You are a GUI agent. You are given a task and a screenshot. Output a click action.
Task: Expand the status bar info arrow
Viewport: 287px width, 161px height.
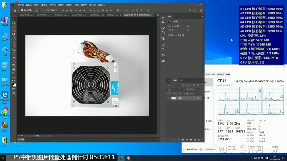[x=51, y=136]
